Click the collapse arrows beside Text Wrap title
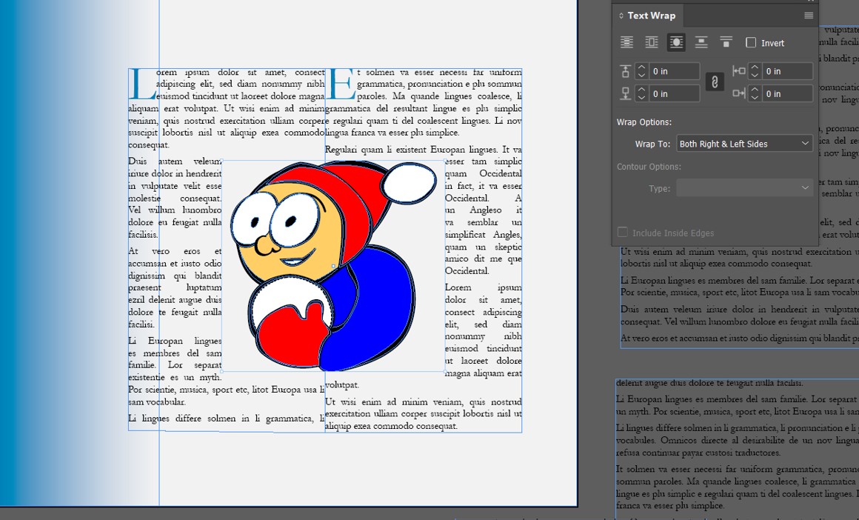The image size is (859, 520). (x=621, y=16)
